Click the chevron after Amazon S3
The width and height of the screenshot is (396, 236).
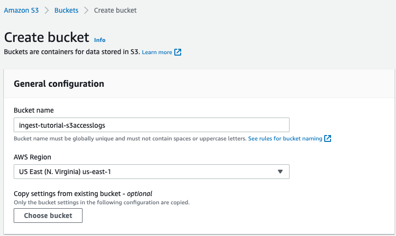[46, 10]
